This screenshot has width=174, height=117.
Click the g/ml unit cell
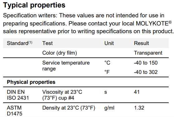coord(109,108)
